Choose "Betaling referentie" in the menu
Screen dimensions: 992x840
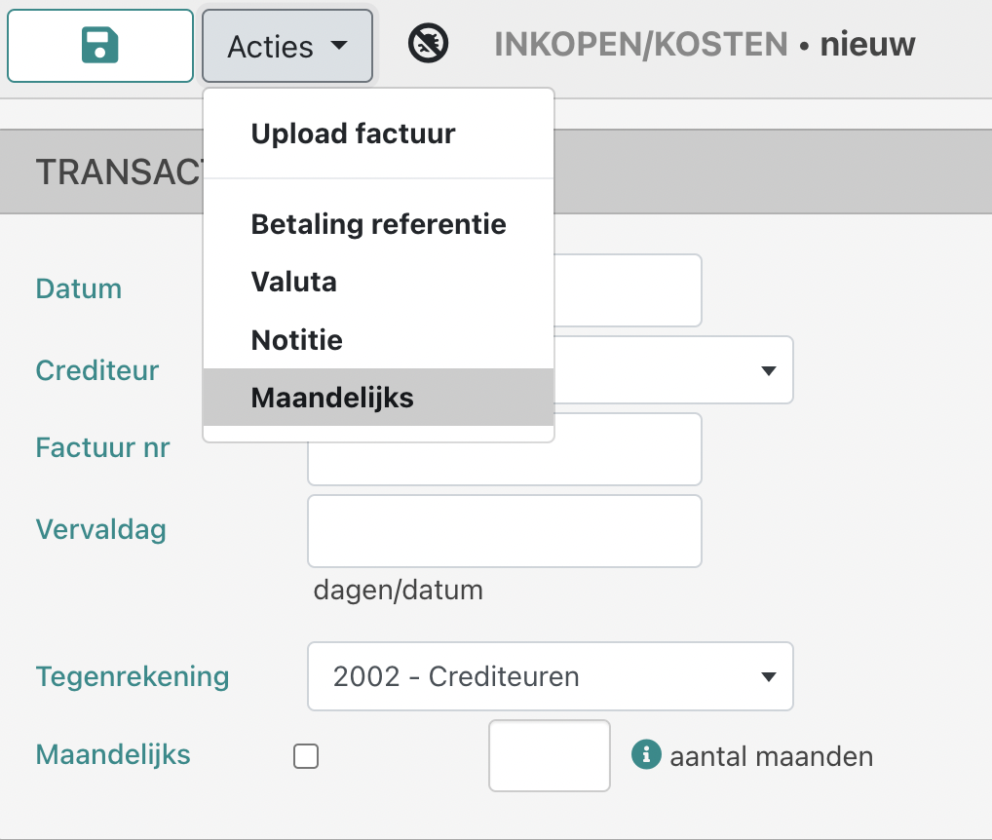[378, 224]
